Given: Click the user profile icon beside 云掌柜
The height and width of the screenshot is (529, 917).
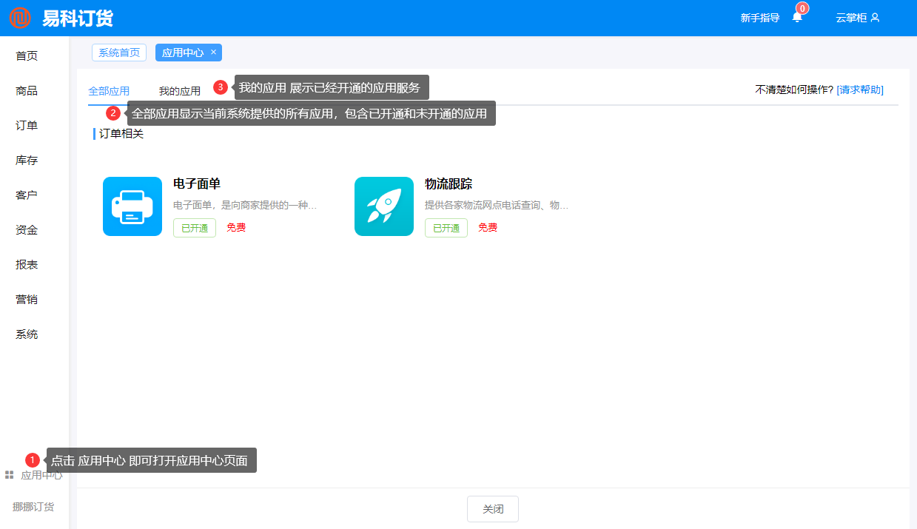Looking at the screenshot, I should coord(875,18).
